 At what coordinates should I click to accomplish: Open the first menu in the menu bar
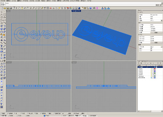click(x=3, y=1)
